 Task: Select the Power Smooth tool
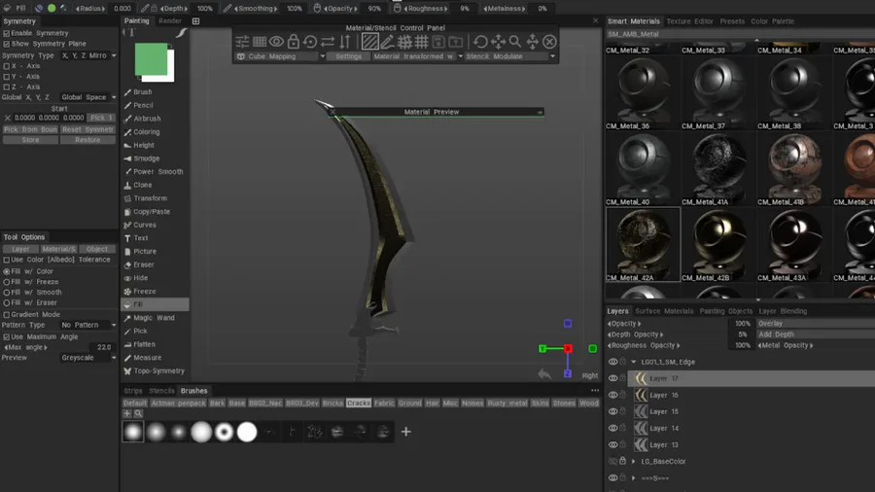point(157,172)
